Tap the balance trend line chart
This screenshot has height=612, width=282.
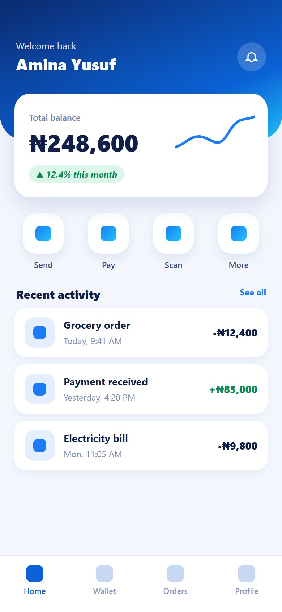pos(215,132)
